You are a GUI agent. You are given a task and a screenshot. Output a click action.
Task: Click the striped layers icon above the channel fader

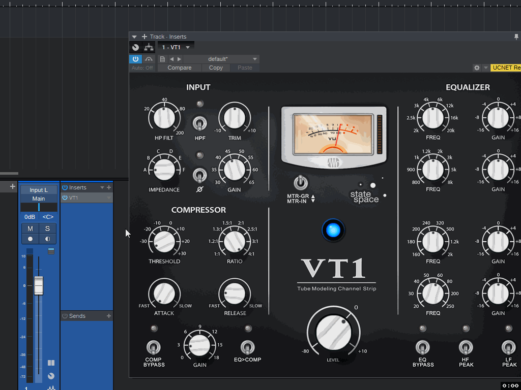[51, 251]
